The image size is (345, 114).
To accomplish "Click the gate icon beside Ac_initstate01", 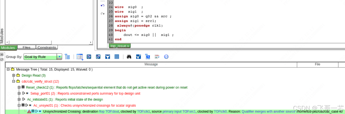I will coord(24,99).
